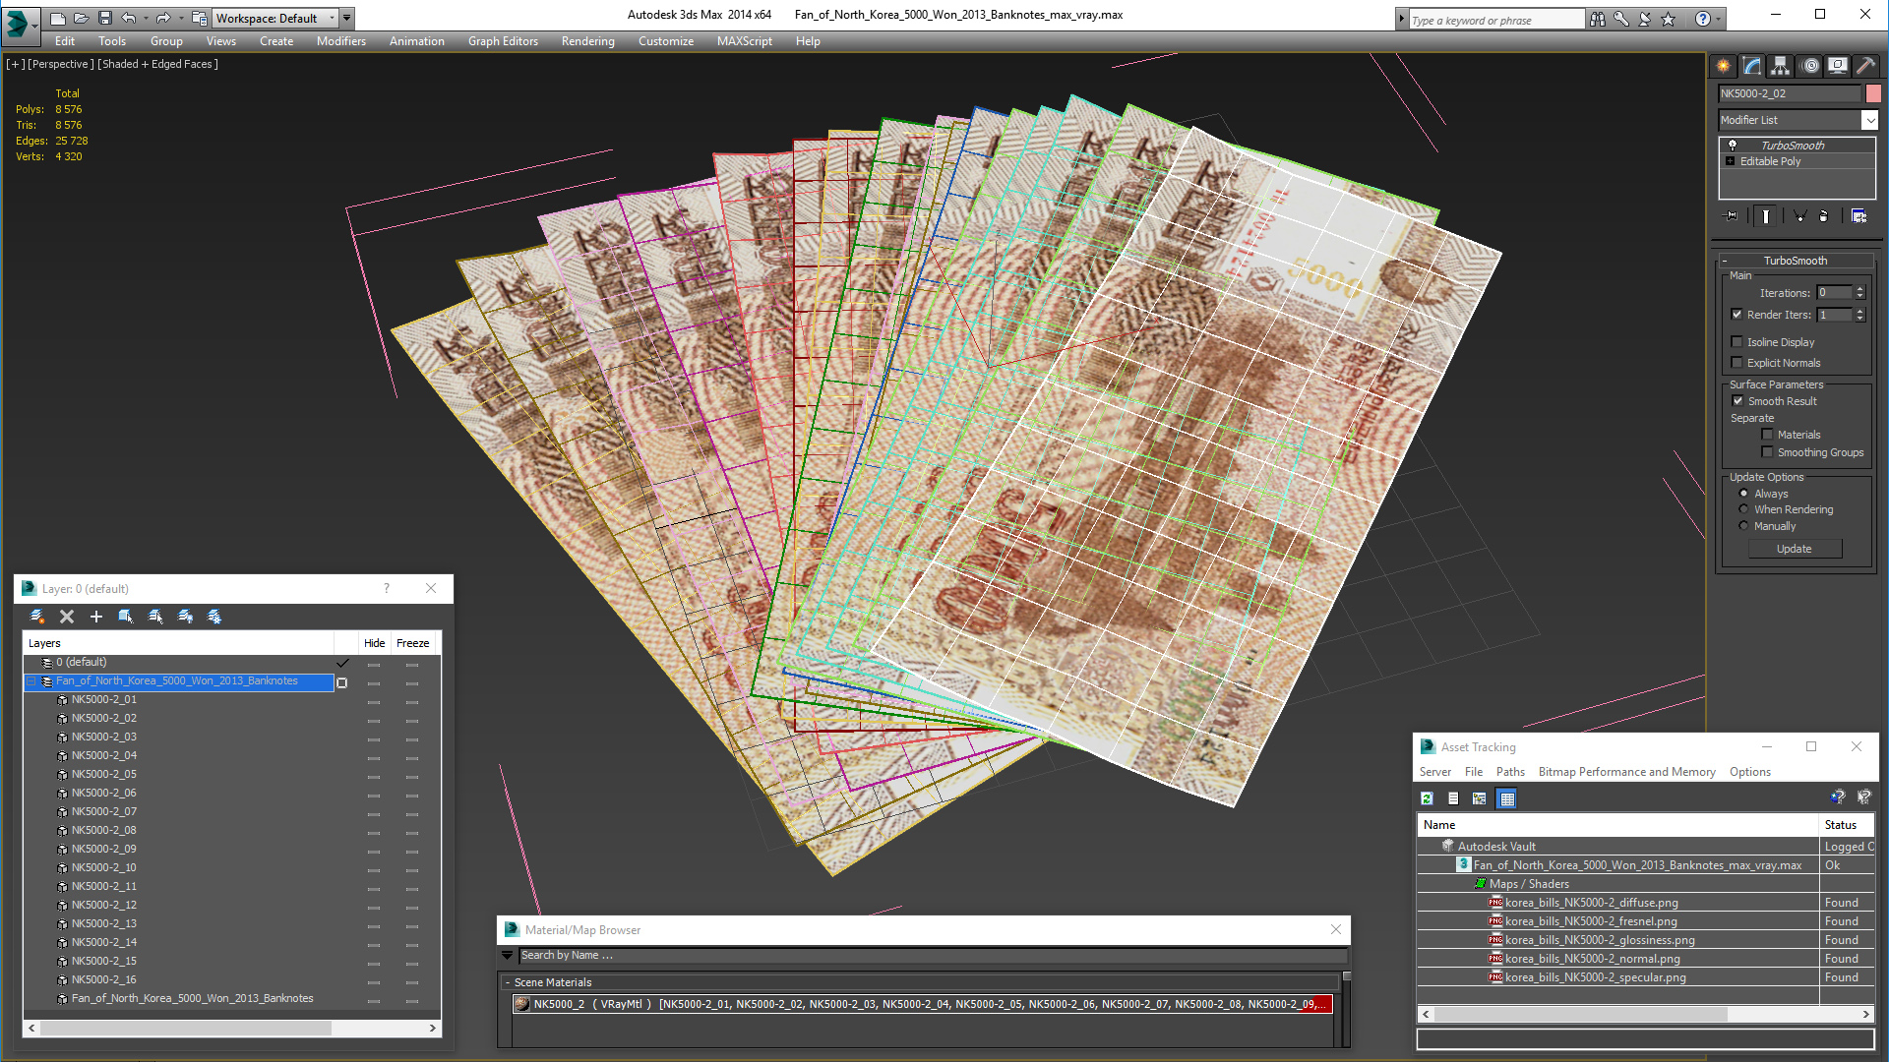Click the TurboSmooth Update button
This screenshot has width=1889, height=1062.
pos(1795,549)
